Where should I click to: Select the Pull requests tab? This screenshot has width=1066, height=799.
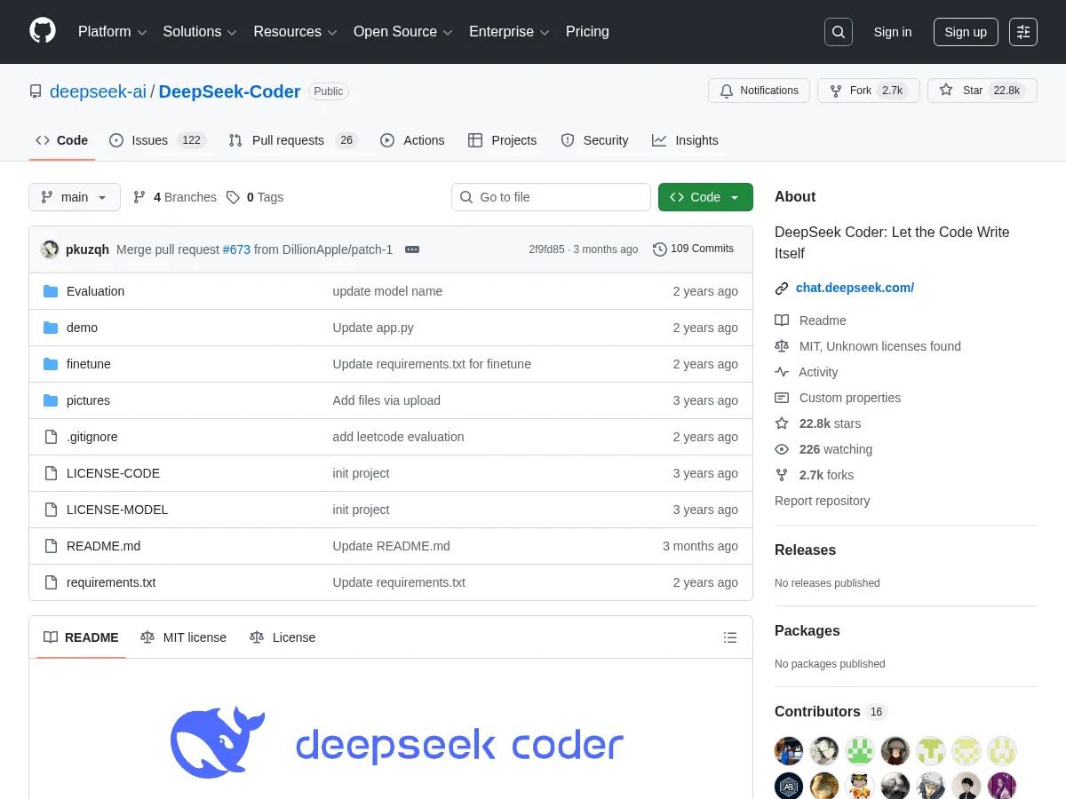(288, 140)
